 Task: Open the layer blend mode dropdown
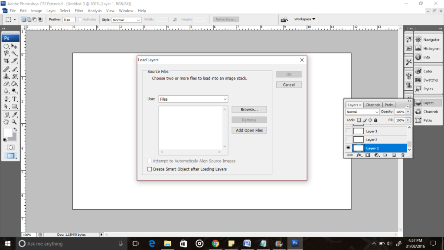tap(362, 112)
